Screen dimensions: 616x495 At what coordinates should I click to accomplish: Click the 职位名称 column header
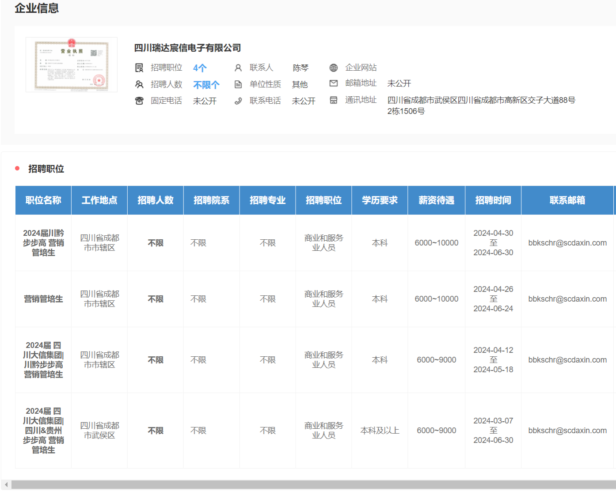coord(43,200)
